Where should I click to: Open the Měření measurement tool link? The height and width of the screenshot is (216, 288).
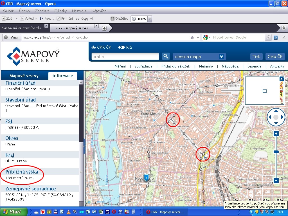click(120, 66)
